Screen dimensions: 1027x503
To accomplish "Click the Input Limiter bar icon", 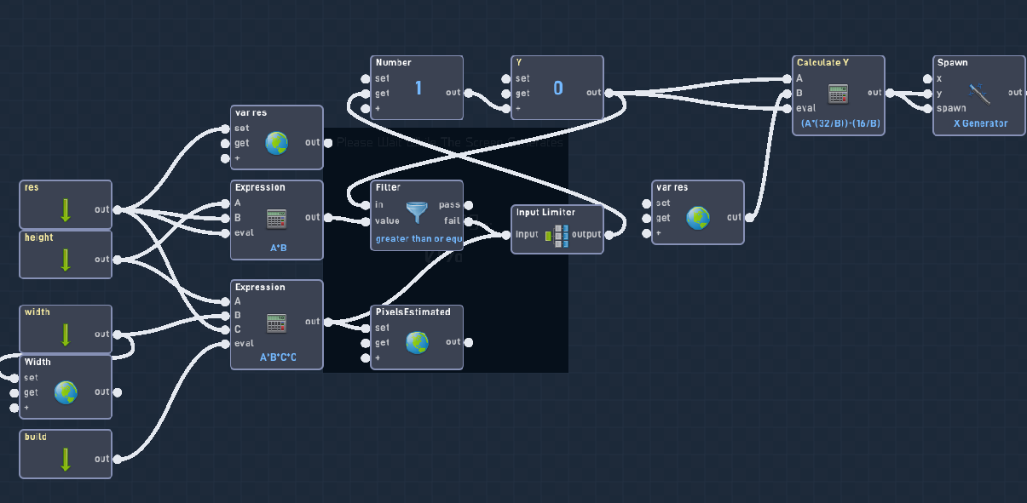I will click(557, 236).
